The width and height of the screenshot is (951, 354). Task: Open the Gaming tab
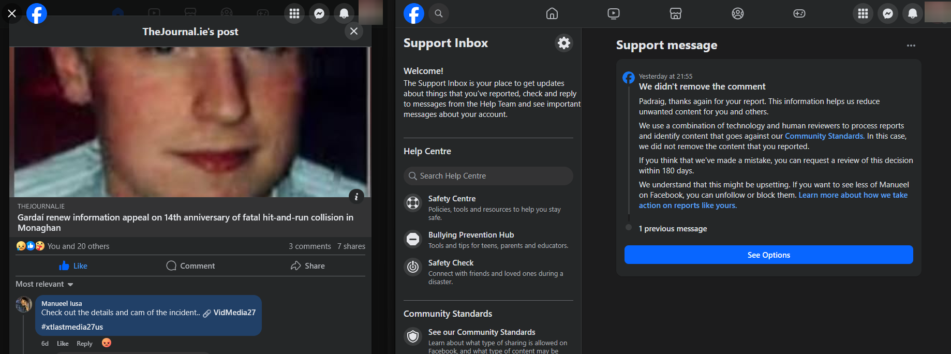click(799, 13)
